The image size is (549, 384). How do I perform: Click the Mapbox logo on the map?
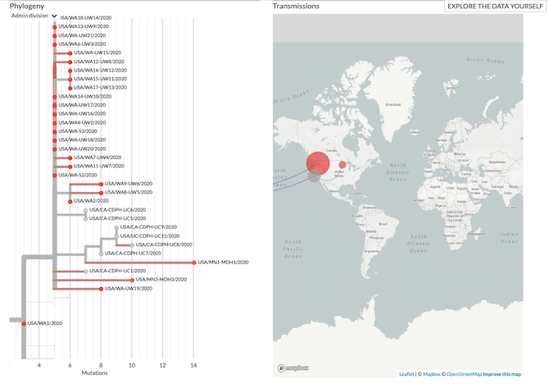point(293,368)
